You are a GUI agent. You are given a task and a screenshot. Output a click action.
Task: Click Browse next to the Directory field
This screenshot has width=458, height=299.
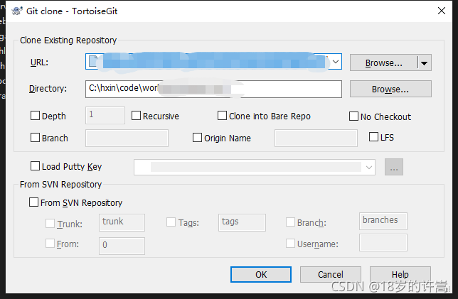(390, 89)
